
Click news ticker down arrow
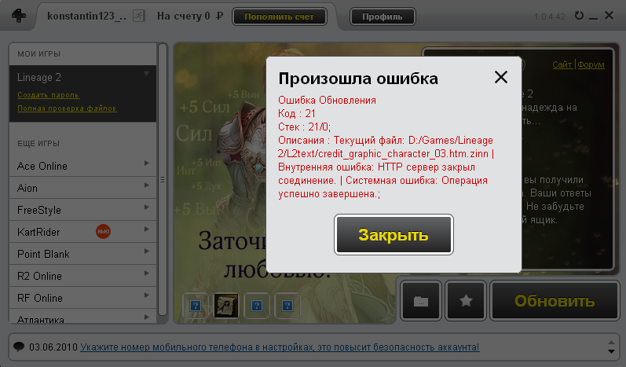click(611, 351)
